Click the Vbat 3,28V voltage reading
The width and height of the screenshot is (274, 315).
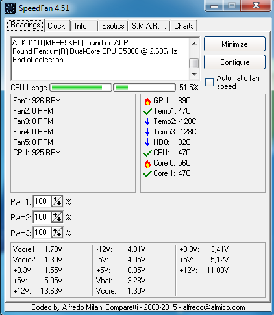coord(121,281)
